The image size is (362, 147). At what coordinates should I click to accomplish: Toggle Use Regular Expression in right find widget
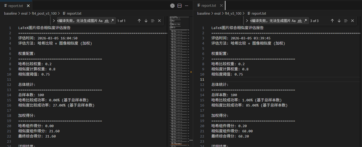point(306,21)
